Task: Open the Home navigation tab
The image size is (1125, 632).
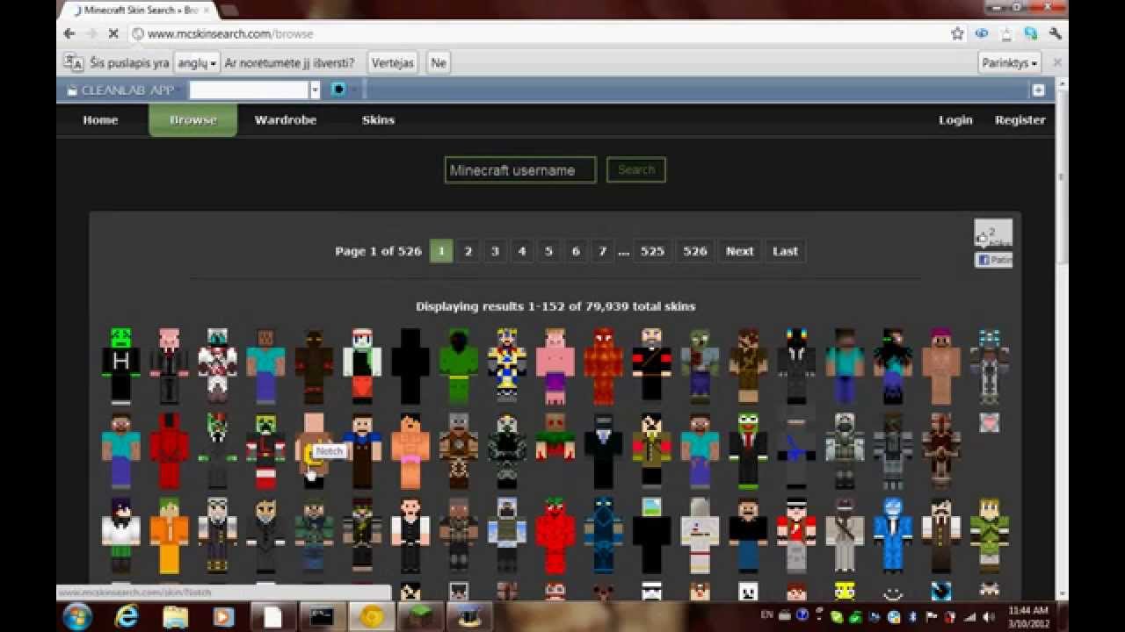Action: (100, 119)
